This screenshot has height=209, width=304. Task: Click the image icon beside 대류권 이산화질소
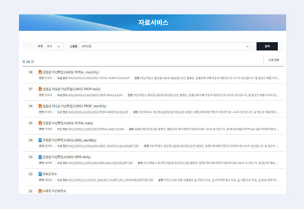pyautogui.click(x=40, y=191)
